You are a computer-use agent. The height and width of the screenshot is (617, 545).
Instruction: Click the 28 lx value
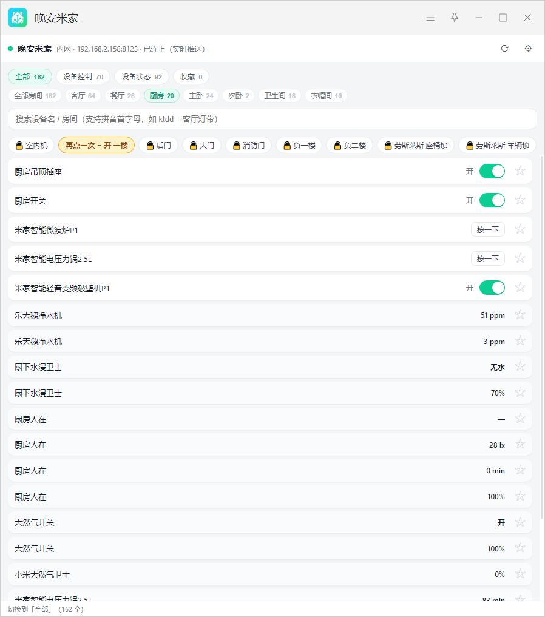click(x=497, y=445)
